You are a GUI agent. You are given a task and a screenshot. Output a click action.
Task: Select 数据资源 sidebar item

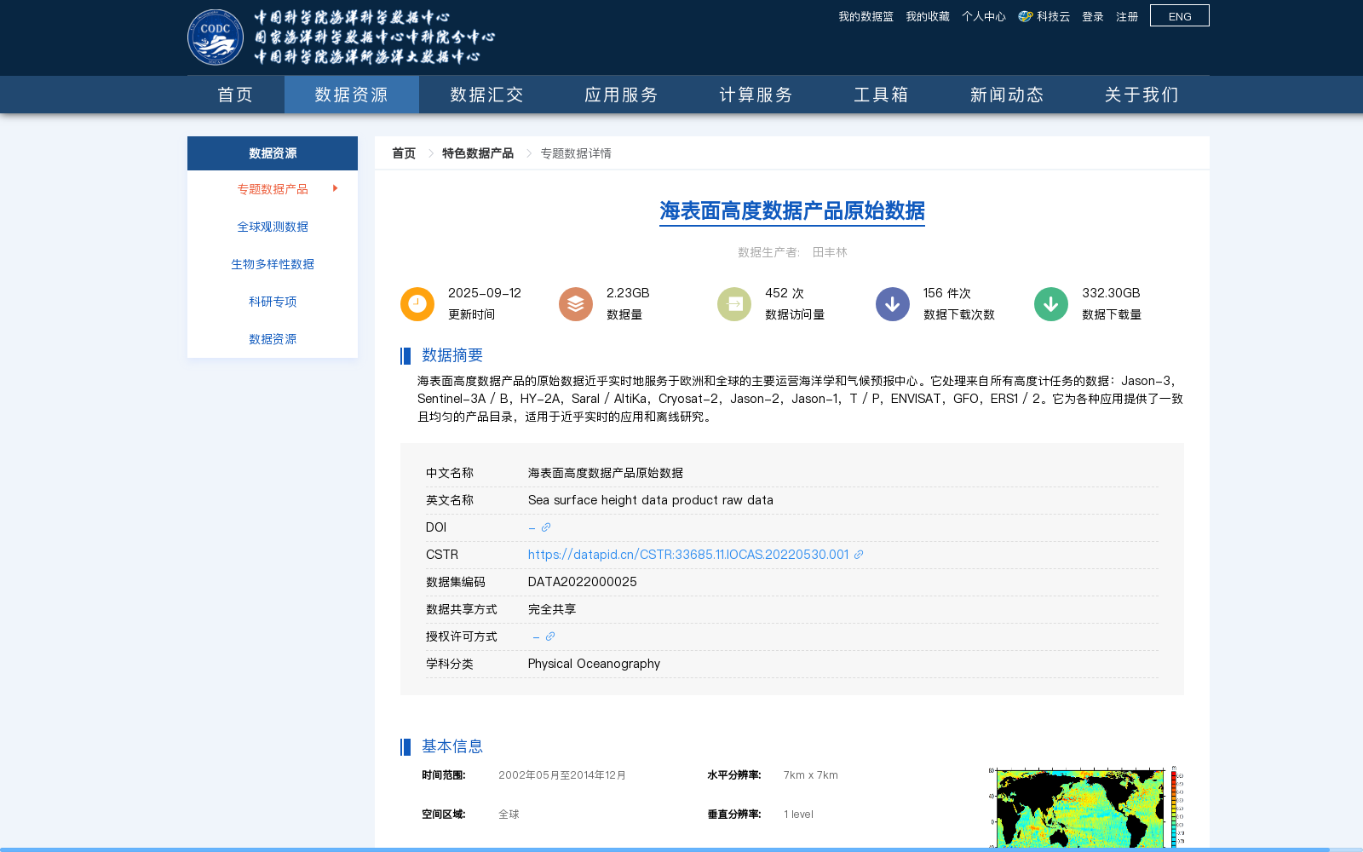(273, 339)
